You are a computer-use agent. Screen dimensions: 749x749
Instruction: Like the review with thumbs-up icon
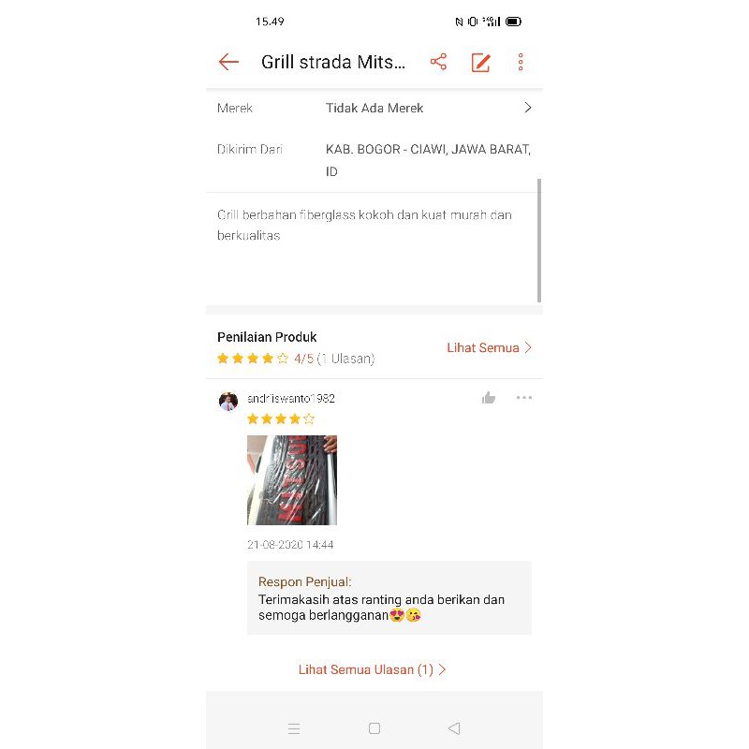pos(488,397)
